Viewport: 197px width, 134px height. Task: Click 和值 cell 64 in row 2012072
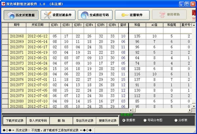[137, 58]
